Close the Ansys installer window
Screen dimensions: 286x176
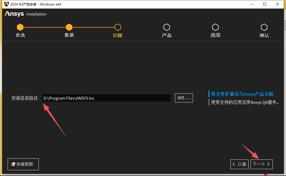(277, 4)
